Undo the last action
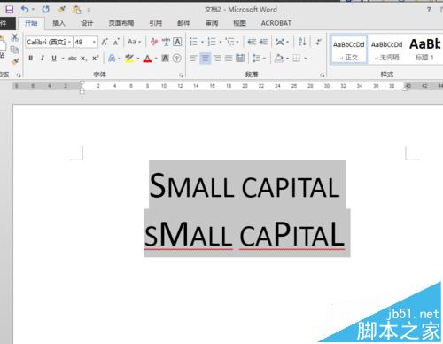 [24, 10]
